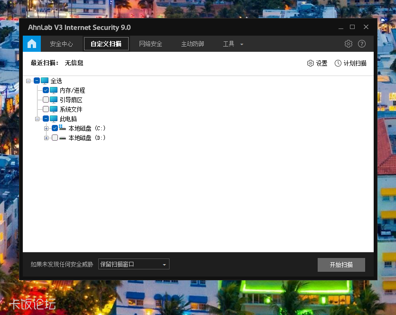This screenshot has height=315, width=396.
Task: Open the 保留扫描窗口 dropdown
Action: (x=133, y=264)
